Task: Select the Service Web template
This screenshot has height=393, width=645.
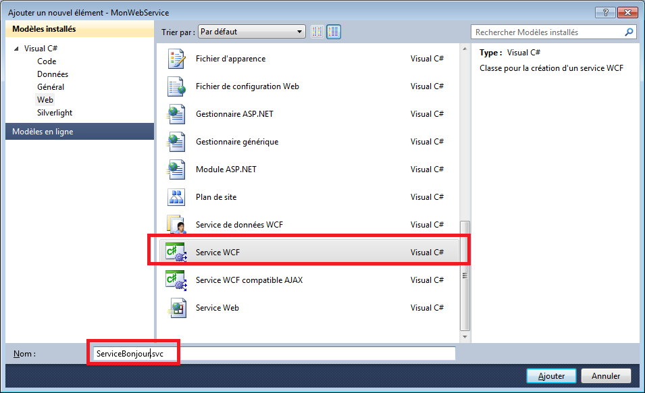Action: [x=217, y=307]
